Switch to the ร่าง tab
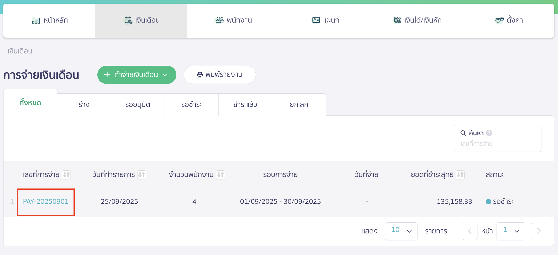The width and height of the screenshot is (558, 255). pos(84,105)
